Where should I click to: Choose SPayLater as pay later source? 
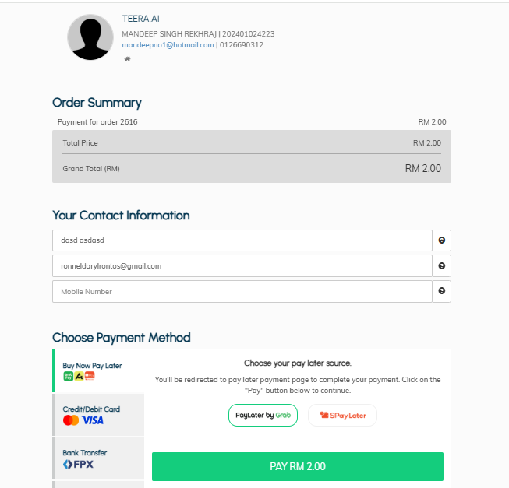342,416
